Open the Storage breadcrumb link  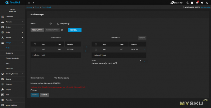29,7
